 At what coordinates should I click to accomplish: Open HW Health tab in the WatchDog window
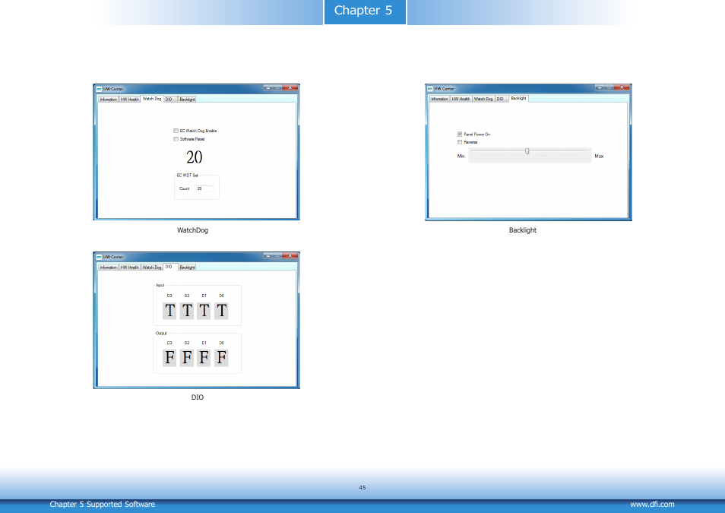click(129, 99)
